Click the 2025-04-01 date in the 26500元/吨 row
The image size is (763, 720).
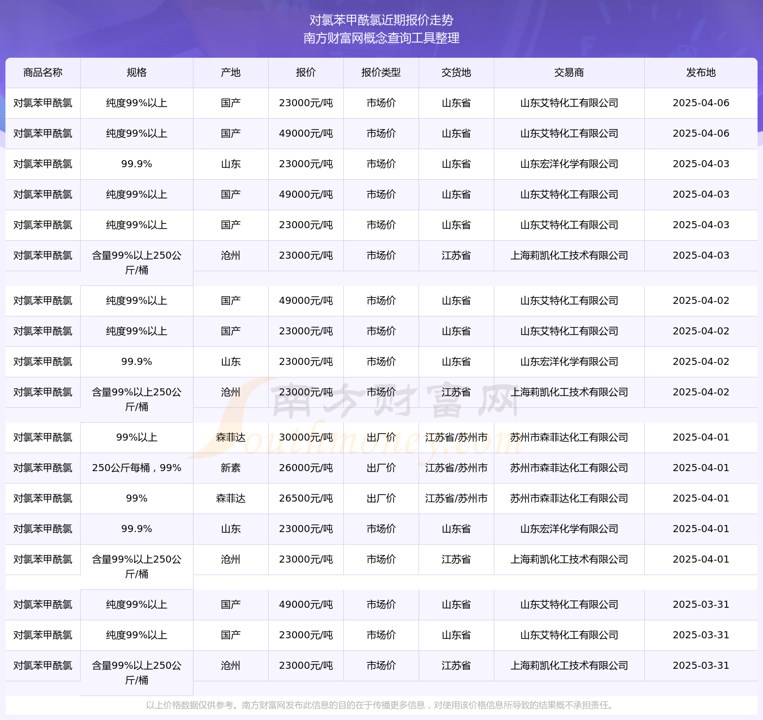coord(701,498)
